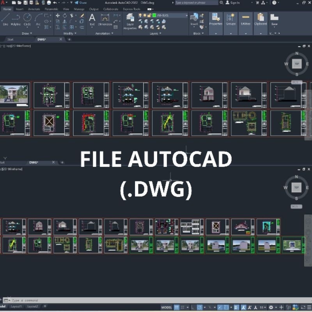Click the Save icon in quick access toolbar

point(25,3)
